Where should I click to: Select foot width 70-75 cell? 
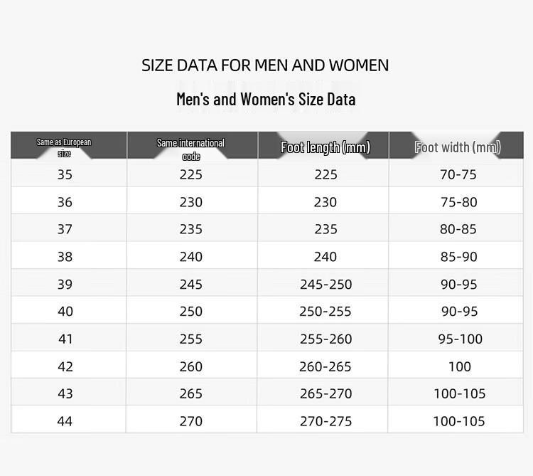(x=458, y=174)
